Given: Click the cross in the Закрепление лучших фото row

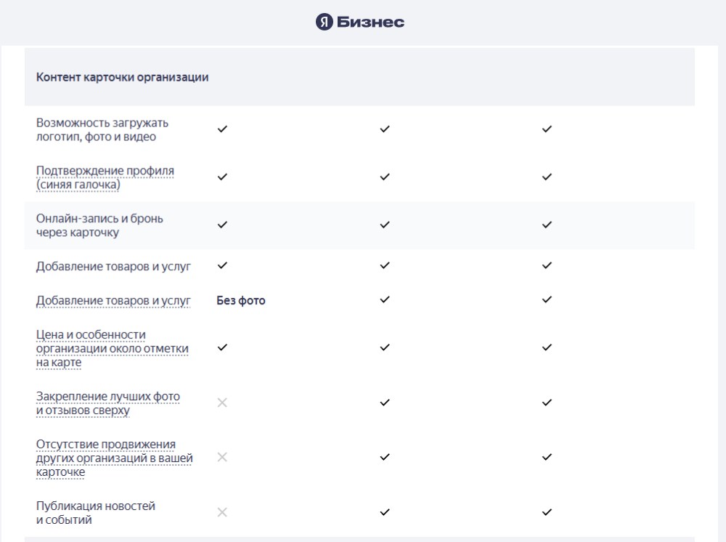Looking at the screenshot, I should (222, 403).
